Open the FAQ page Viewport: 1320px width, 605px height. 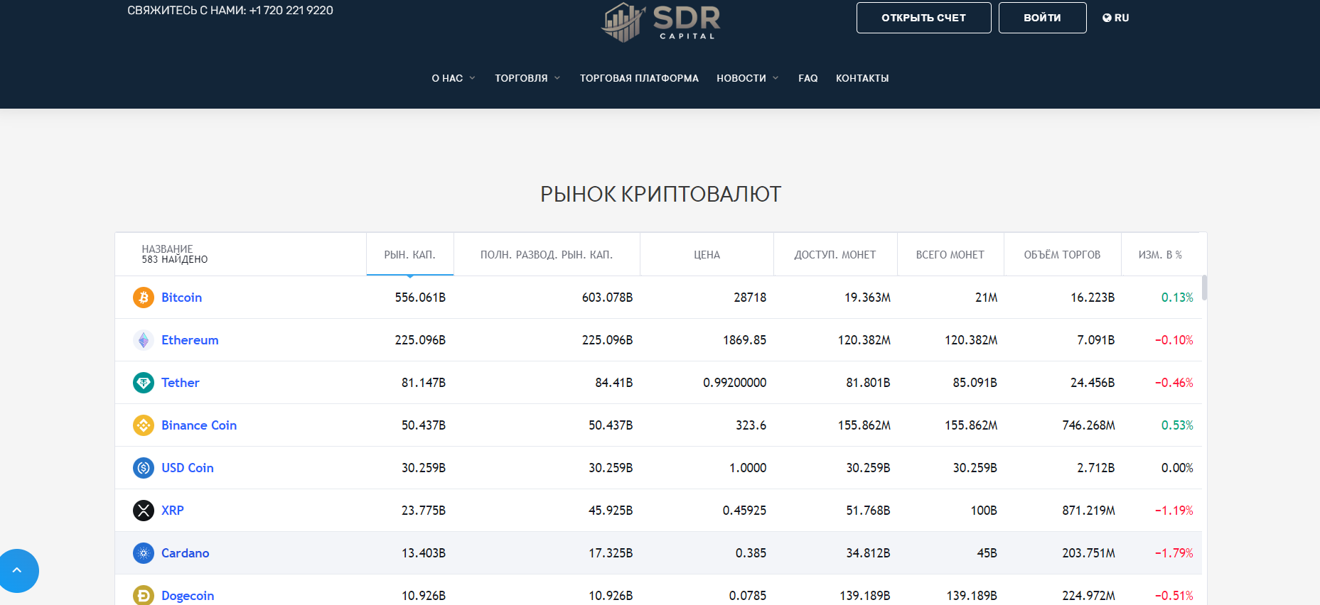coord(807,78)
